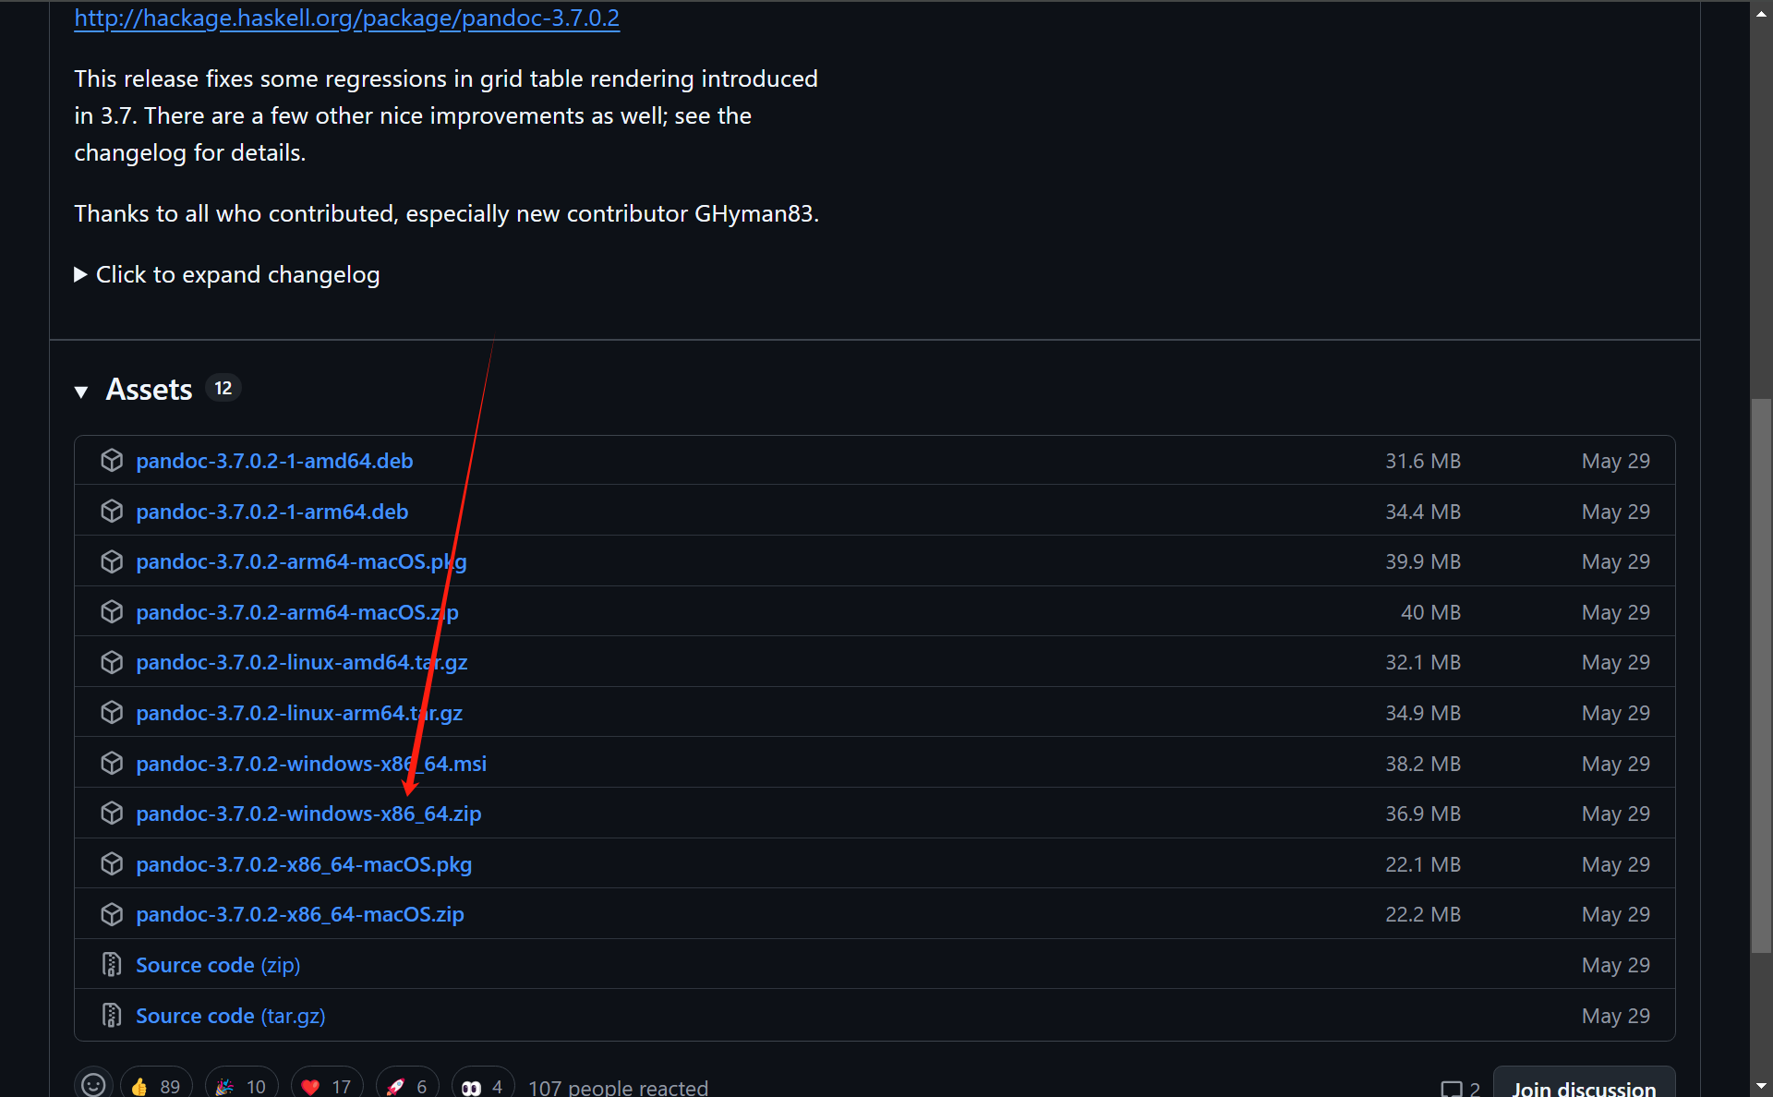1773x1097 pixels.
Task: Download pandoc-3.7.0.2-x86_64-macOS.zip
Action: (x=300, y=914)
